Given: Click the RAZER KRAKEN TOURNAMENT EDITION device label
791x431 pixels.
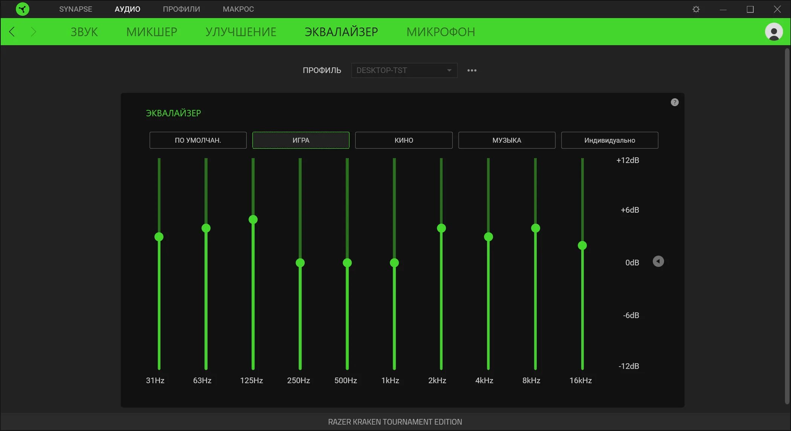Looking at the screenshot, I should coord(395,422).
